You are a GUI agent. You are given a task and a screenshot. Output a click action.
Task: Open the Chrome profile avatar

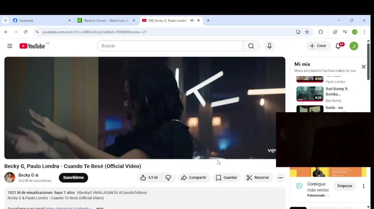354,32
